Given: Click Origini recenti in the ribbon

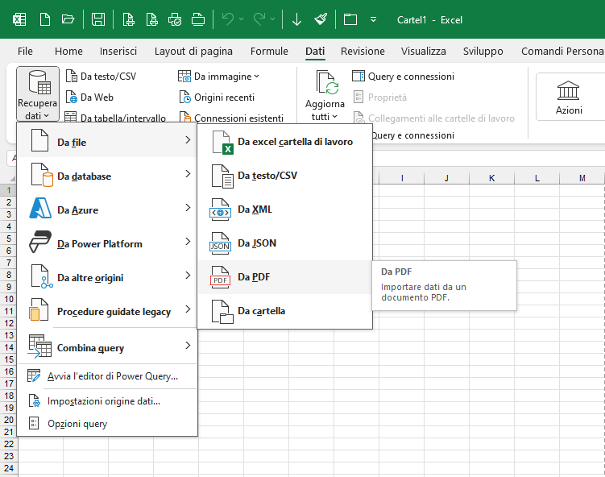Looking at the screenshot, I should click(x=217, y=97).
